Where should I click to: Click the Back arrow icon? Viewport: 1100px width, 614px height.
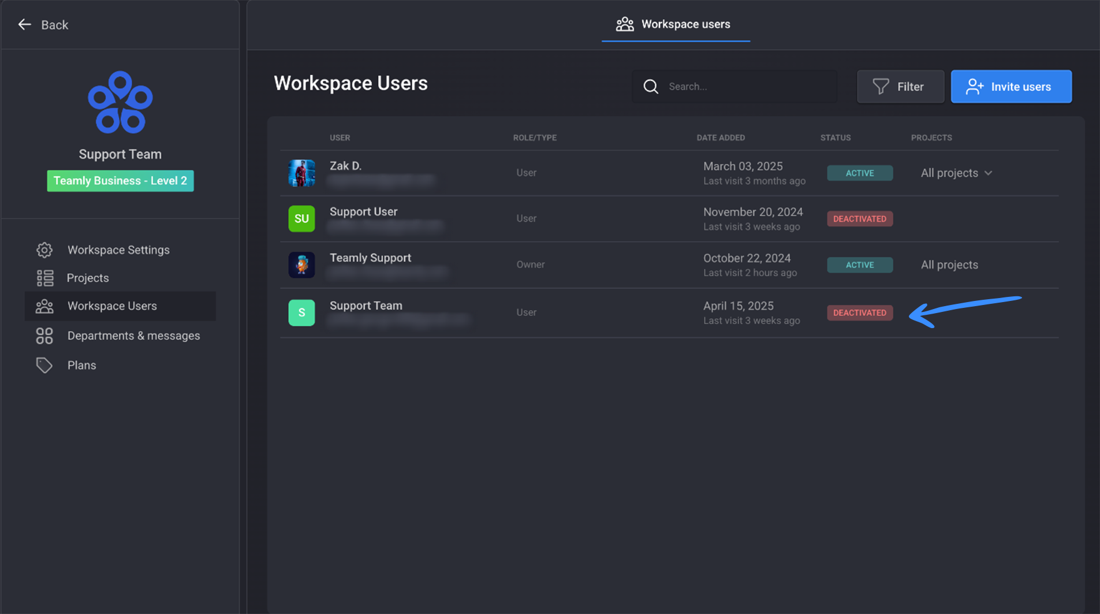coord(24,24)
